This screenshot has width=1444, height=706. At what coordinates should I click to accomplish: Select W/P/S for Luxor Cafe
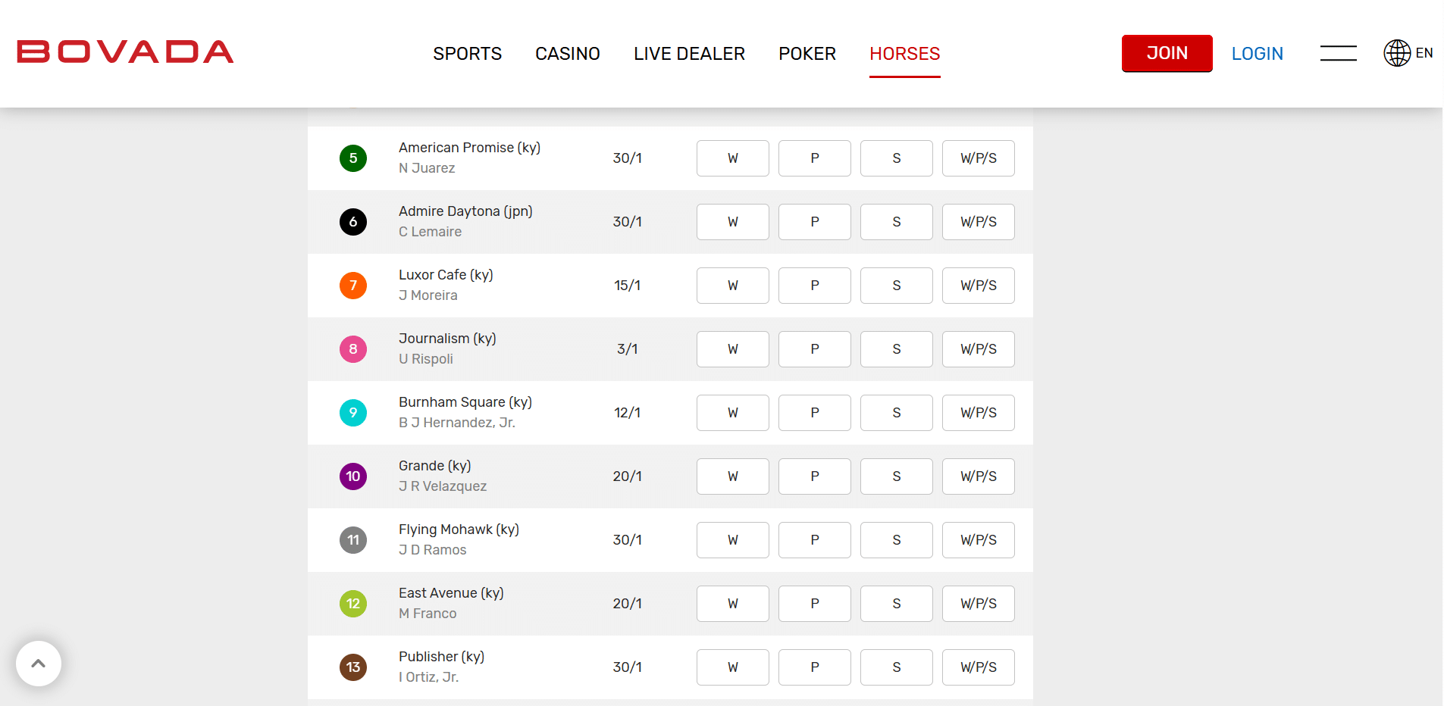click(x=979, y=286)
